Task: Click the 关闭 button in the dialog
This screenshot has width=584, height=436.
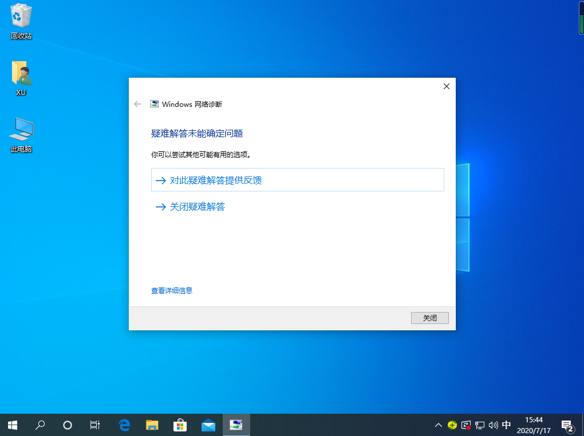Action: click(429, 318)
